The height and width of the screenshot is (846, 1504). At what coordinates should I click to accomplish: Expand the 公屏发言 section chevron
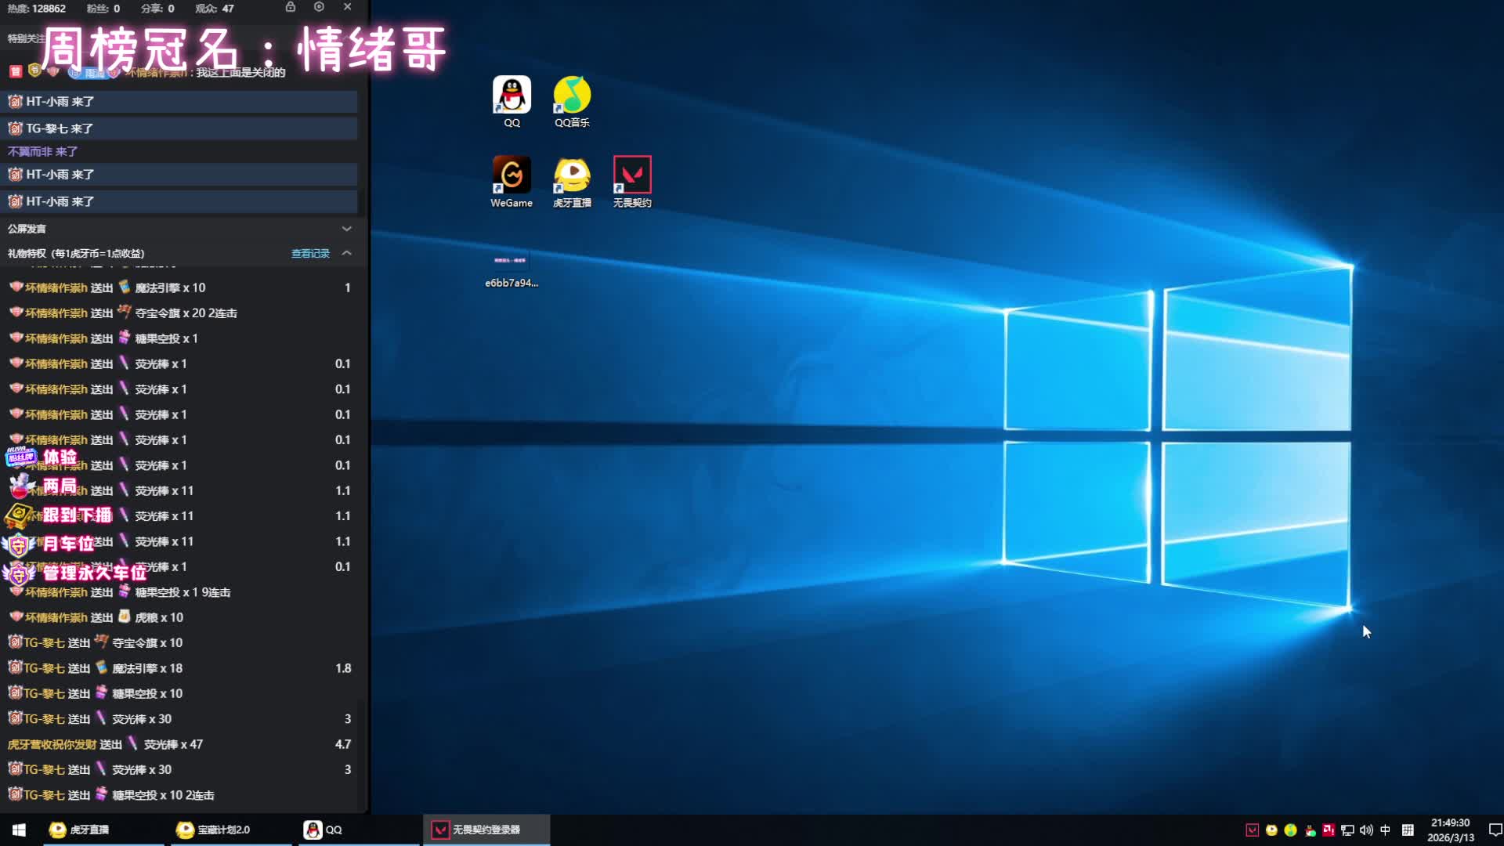(x=346, y=229)
